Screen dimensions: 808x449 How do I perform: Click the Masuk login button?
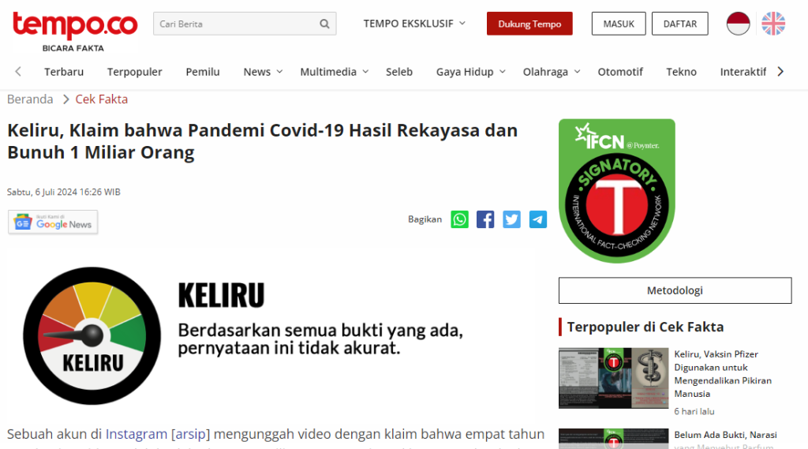tap(619, 24)
